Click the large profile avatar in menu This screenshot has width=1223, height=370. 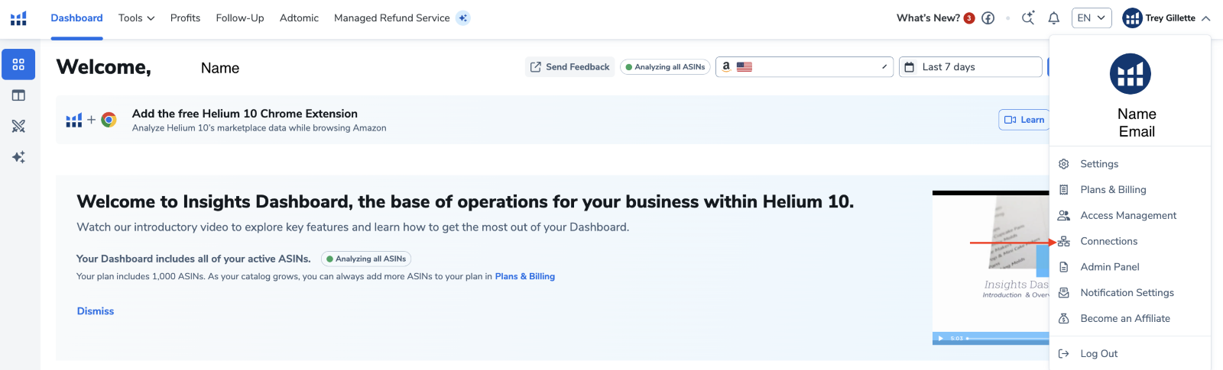click(x=1130, y=74)
